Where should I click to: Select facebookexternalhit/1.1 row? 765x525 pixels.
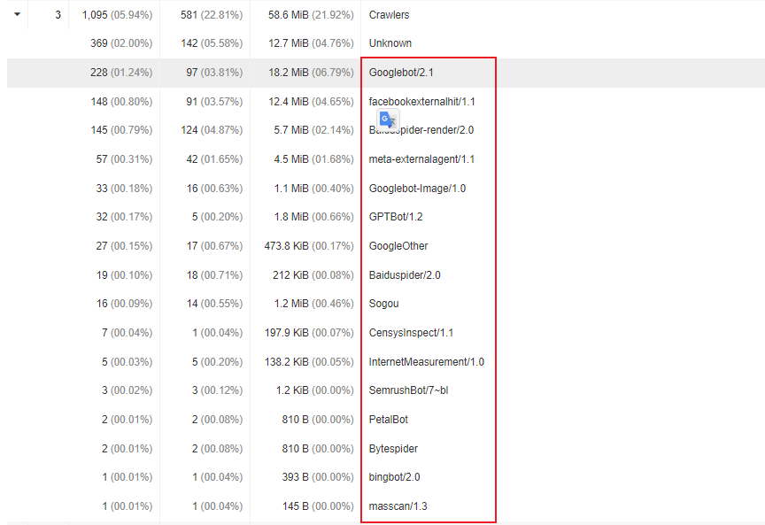421,102
